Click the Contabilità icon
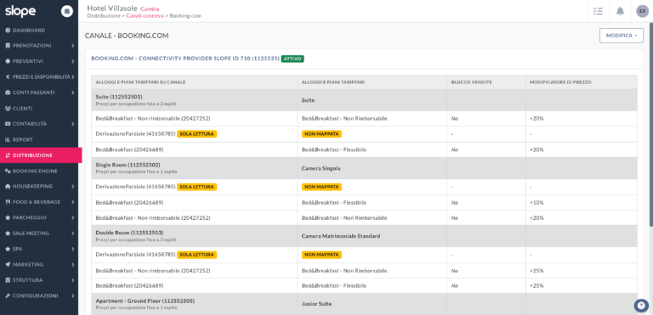Viewport: 653px width, 315px height. [8, 124]
